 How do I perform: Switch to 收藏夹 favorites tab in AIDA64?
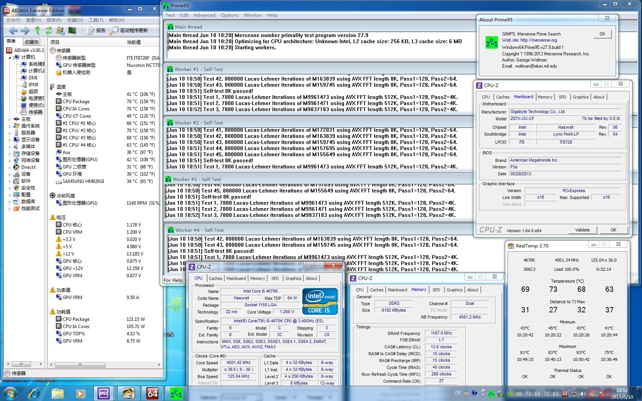click(31, 42)
